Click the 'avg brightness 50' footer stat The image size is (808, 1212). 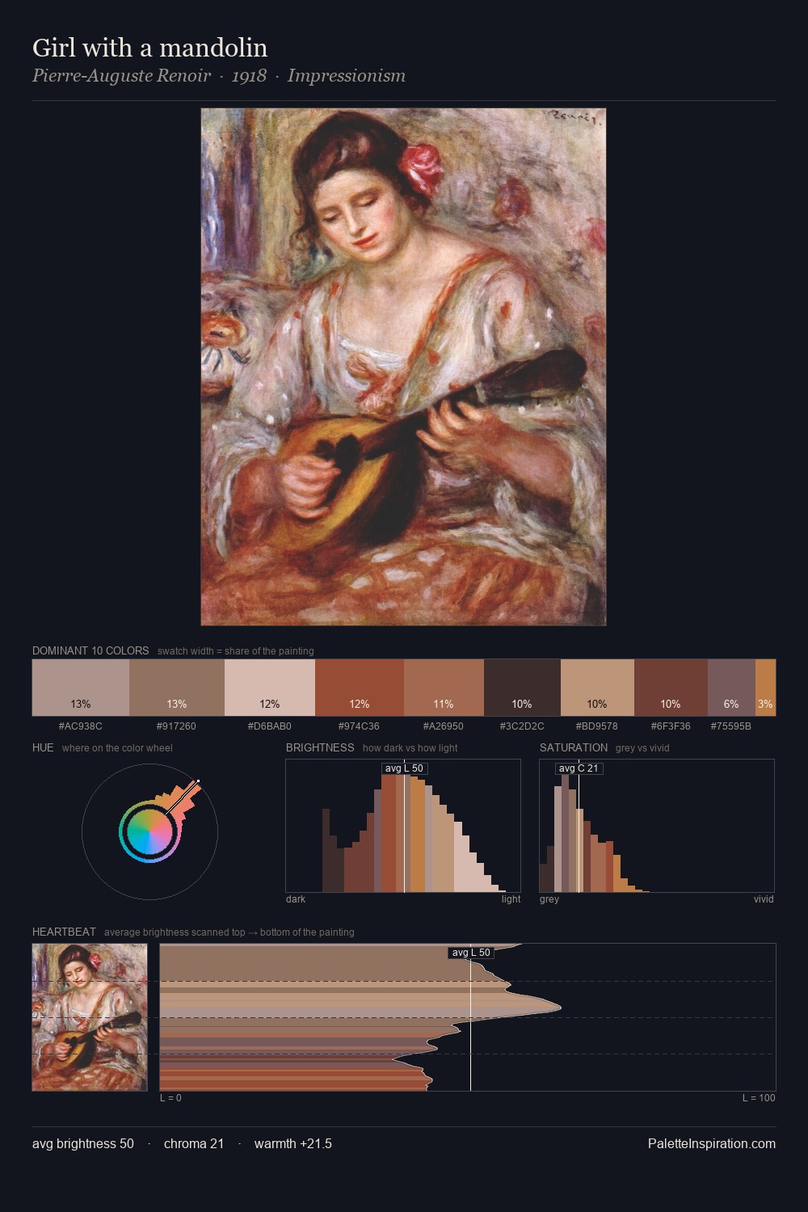pos(83,1143)
